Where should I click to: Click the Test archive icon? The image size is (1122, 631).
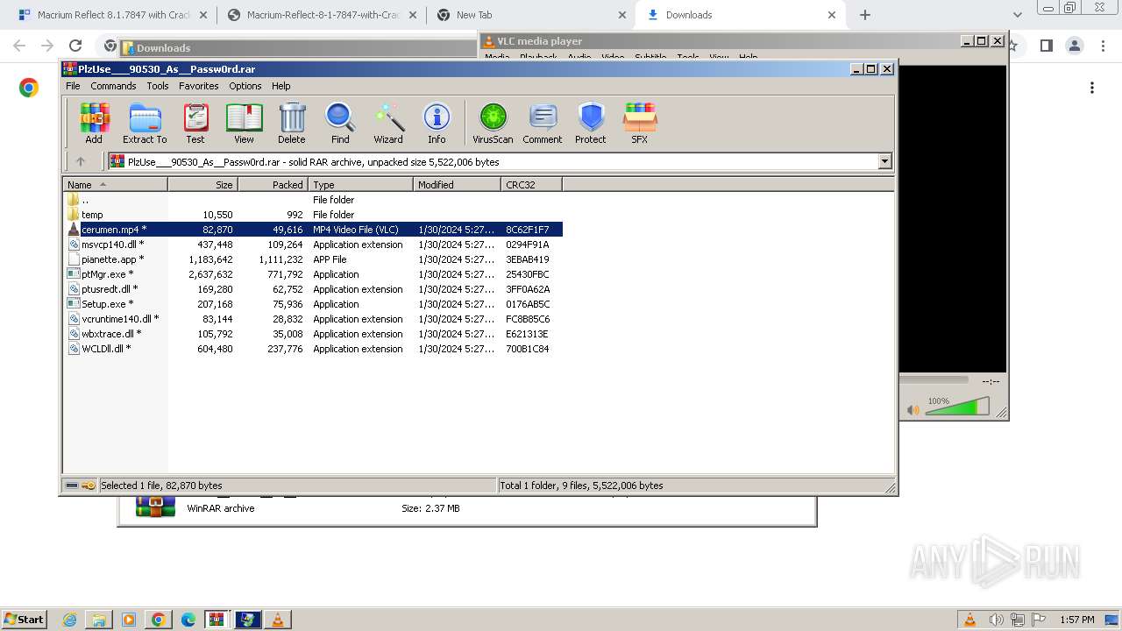click(195, 123)
